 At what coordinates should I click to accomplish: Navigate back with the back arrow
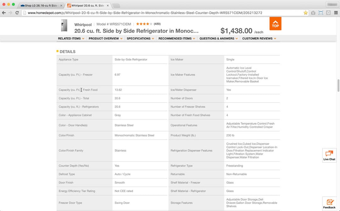click(x=3, y=13)
